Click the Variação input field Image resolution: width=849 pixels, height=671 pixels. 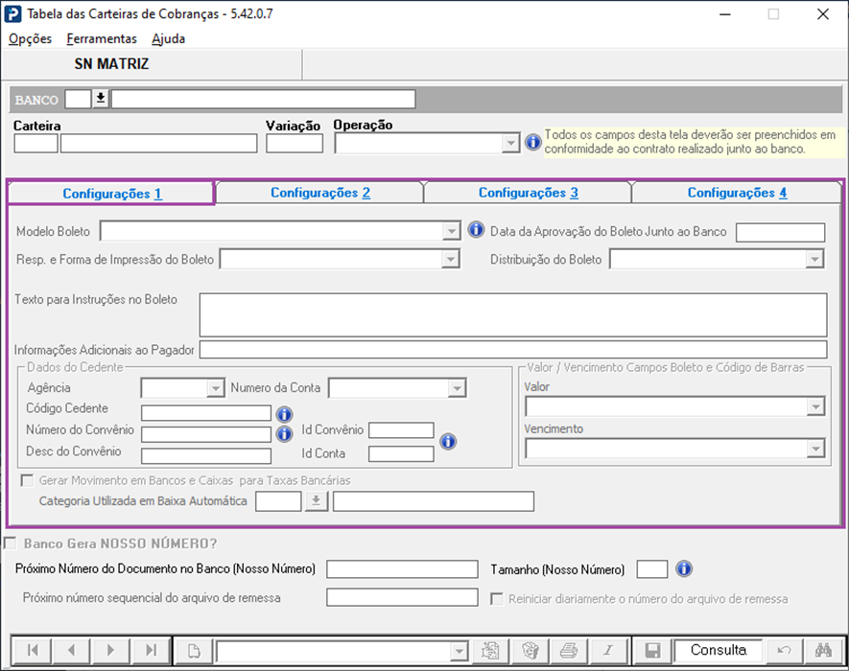[295, 144]
